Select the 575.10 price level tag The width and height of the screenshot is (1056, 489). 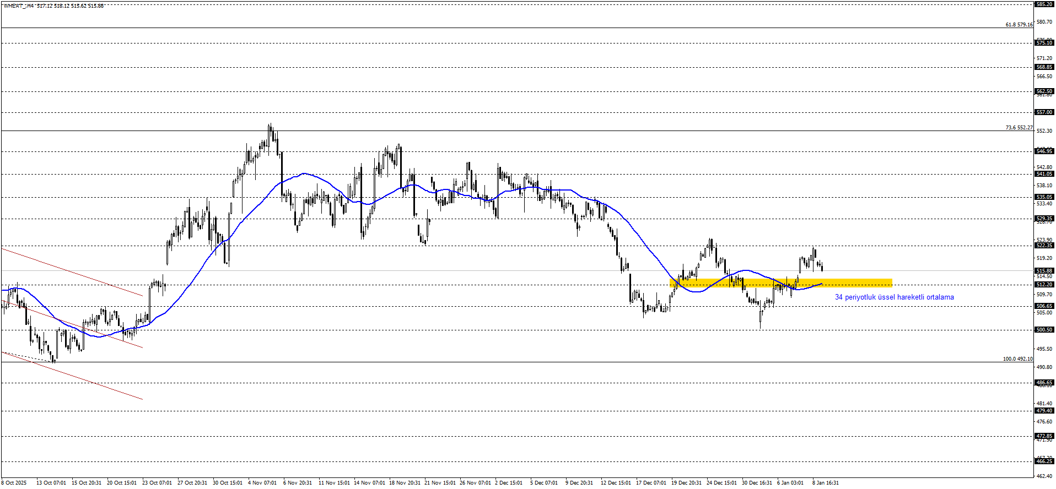click(x=1044, y=42)
